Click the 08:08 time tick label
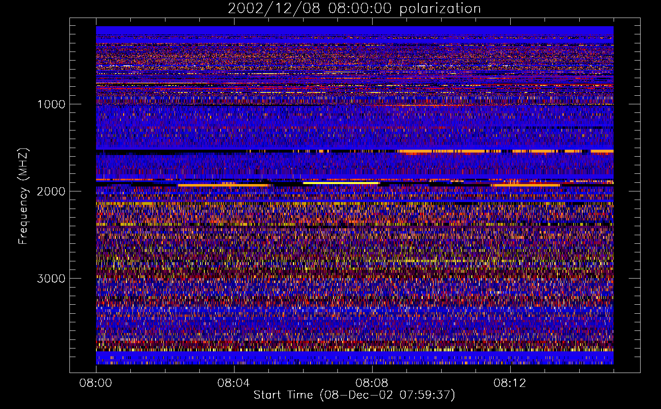The width and height of the screenshot is (661, 409). point(372,383)
